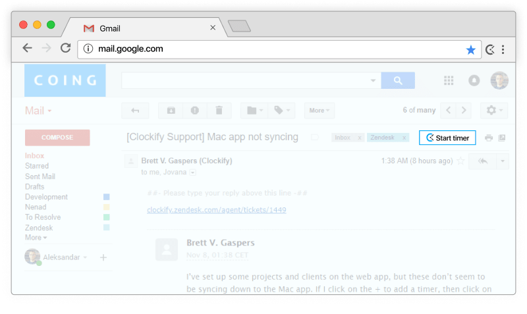Click the COMPOSE button
The height and width of the screenshot is (314, 527).
57,138
